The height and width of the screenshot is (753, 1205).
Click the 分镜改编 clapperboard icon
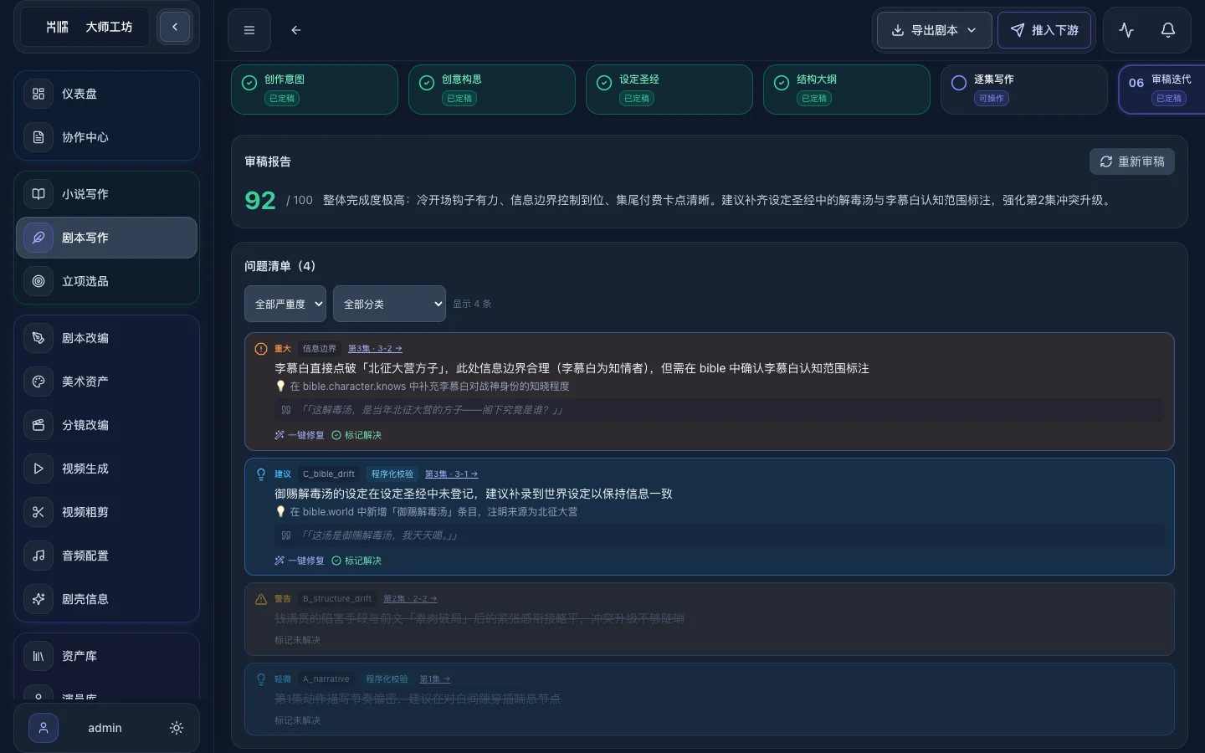point(38,425)
